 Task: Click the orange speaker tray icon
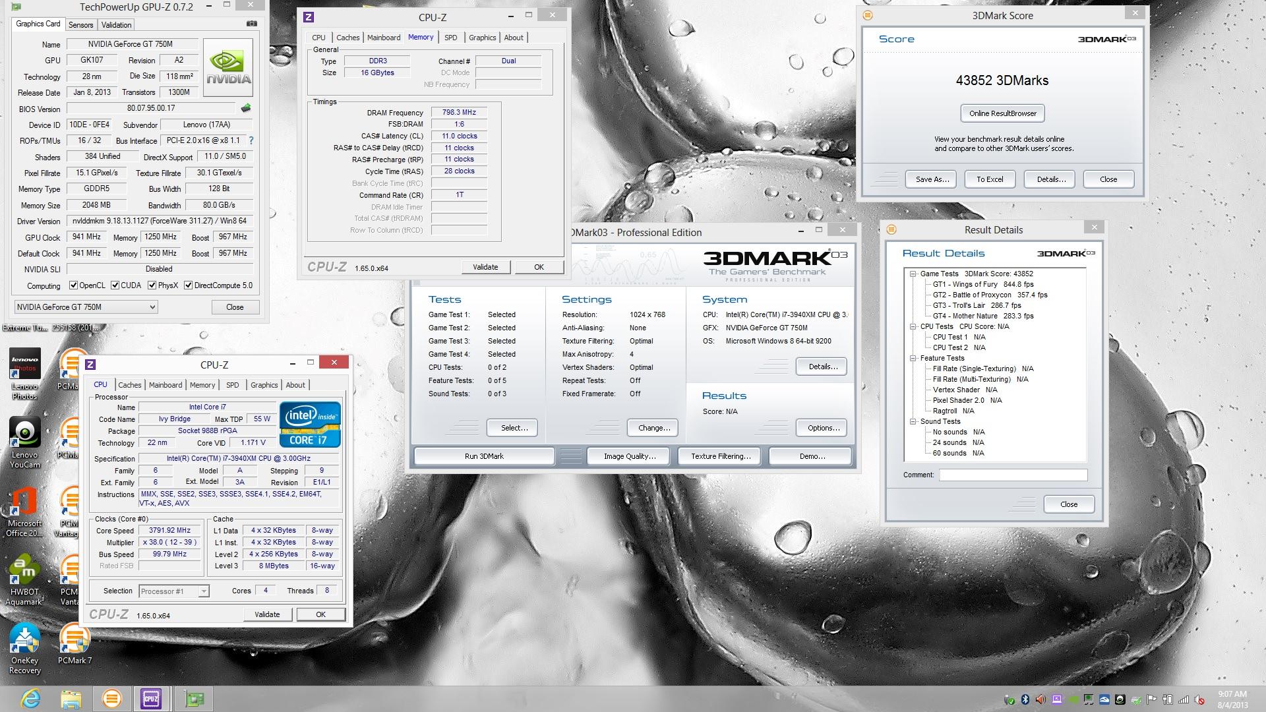coord(1040,699)
